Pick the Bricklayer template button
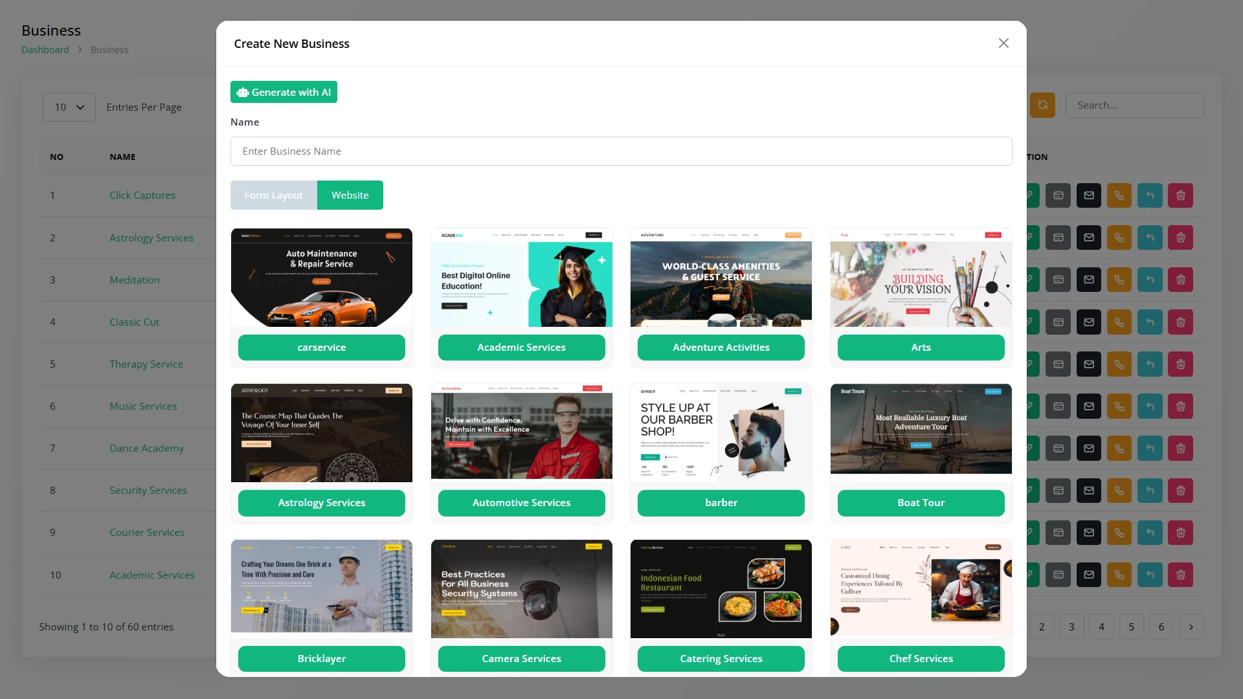Viewport: 1243px width, 699px height. [x=322, y=659]
